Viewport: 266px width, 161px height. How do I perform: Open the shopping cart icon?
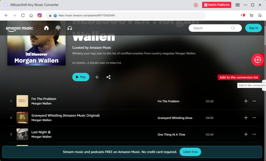pos(251,15)
